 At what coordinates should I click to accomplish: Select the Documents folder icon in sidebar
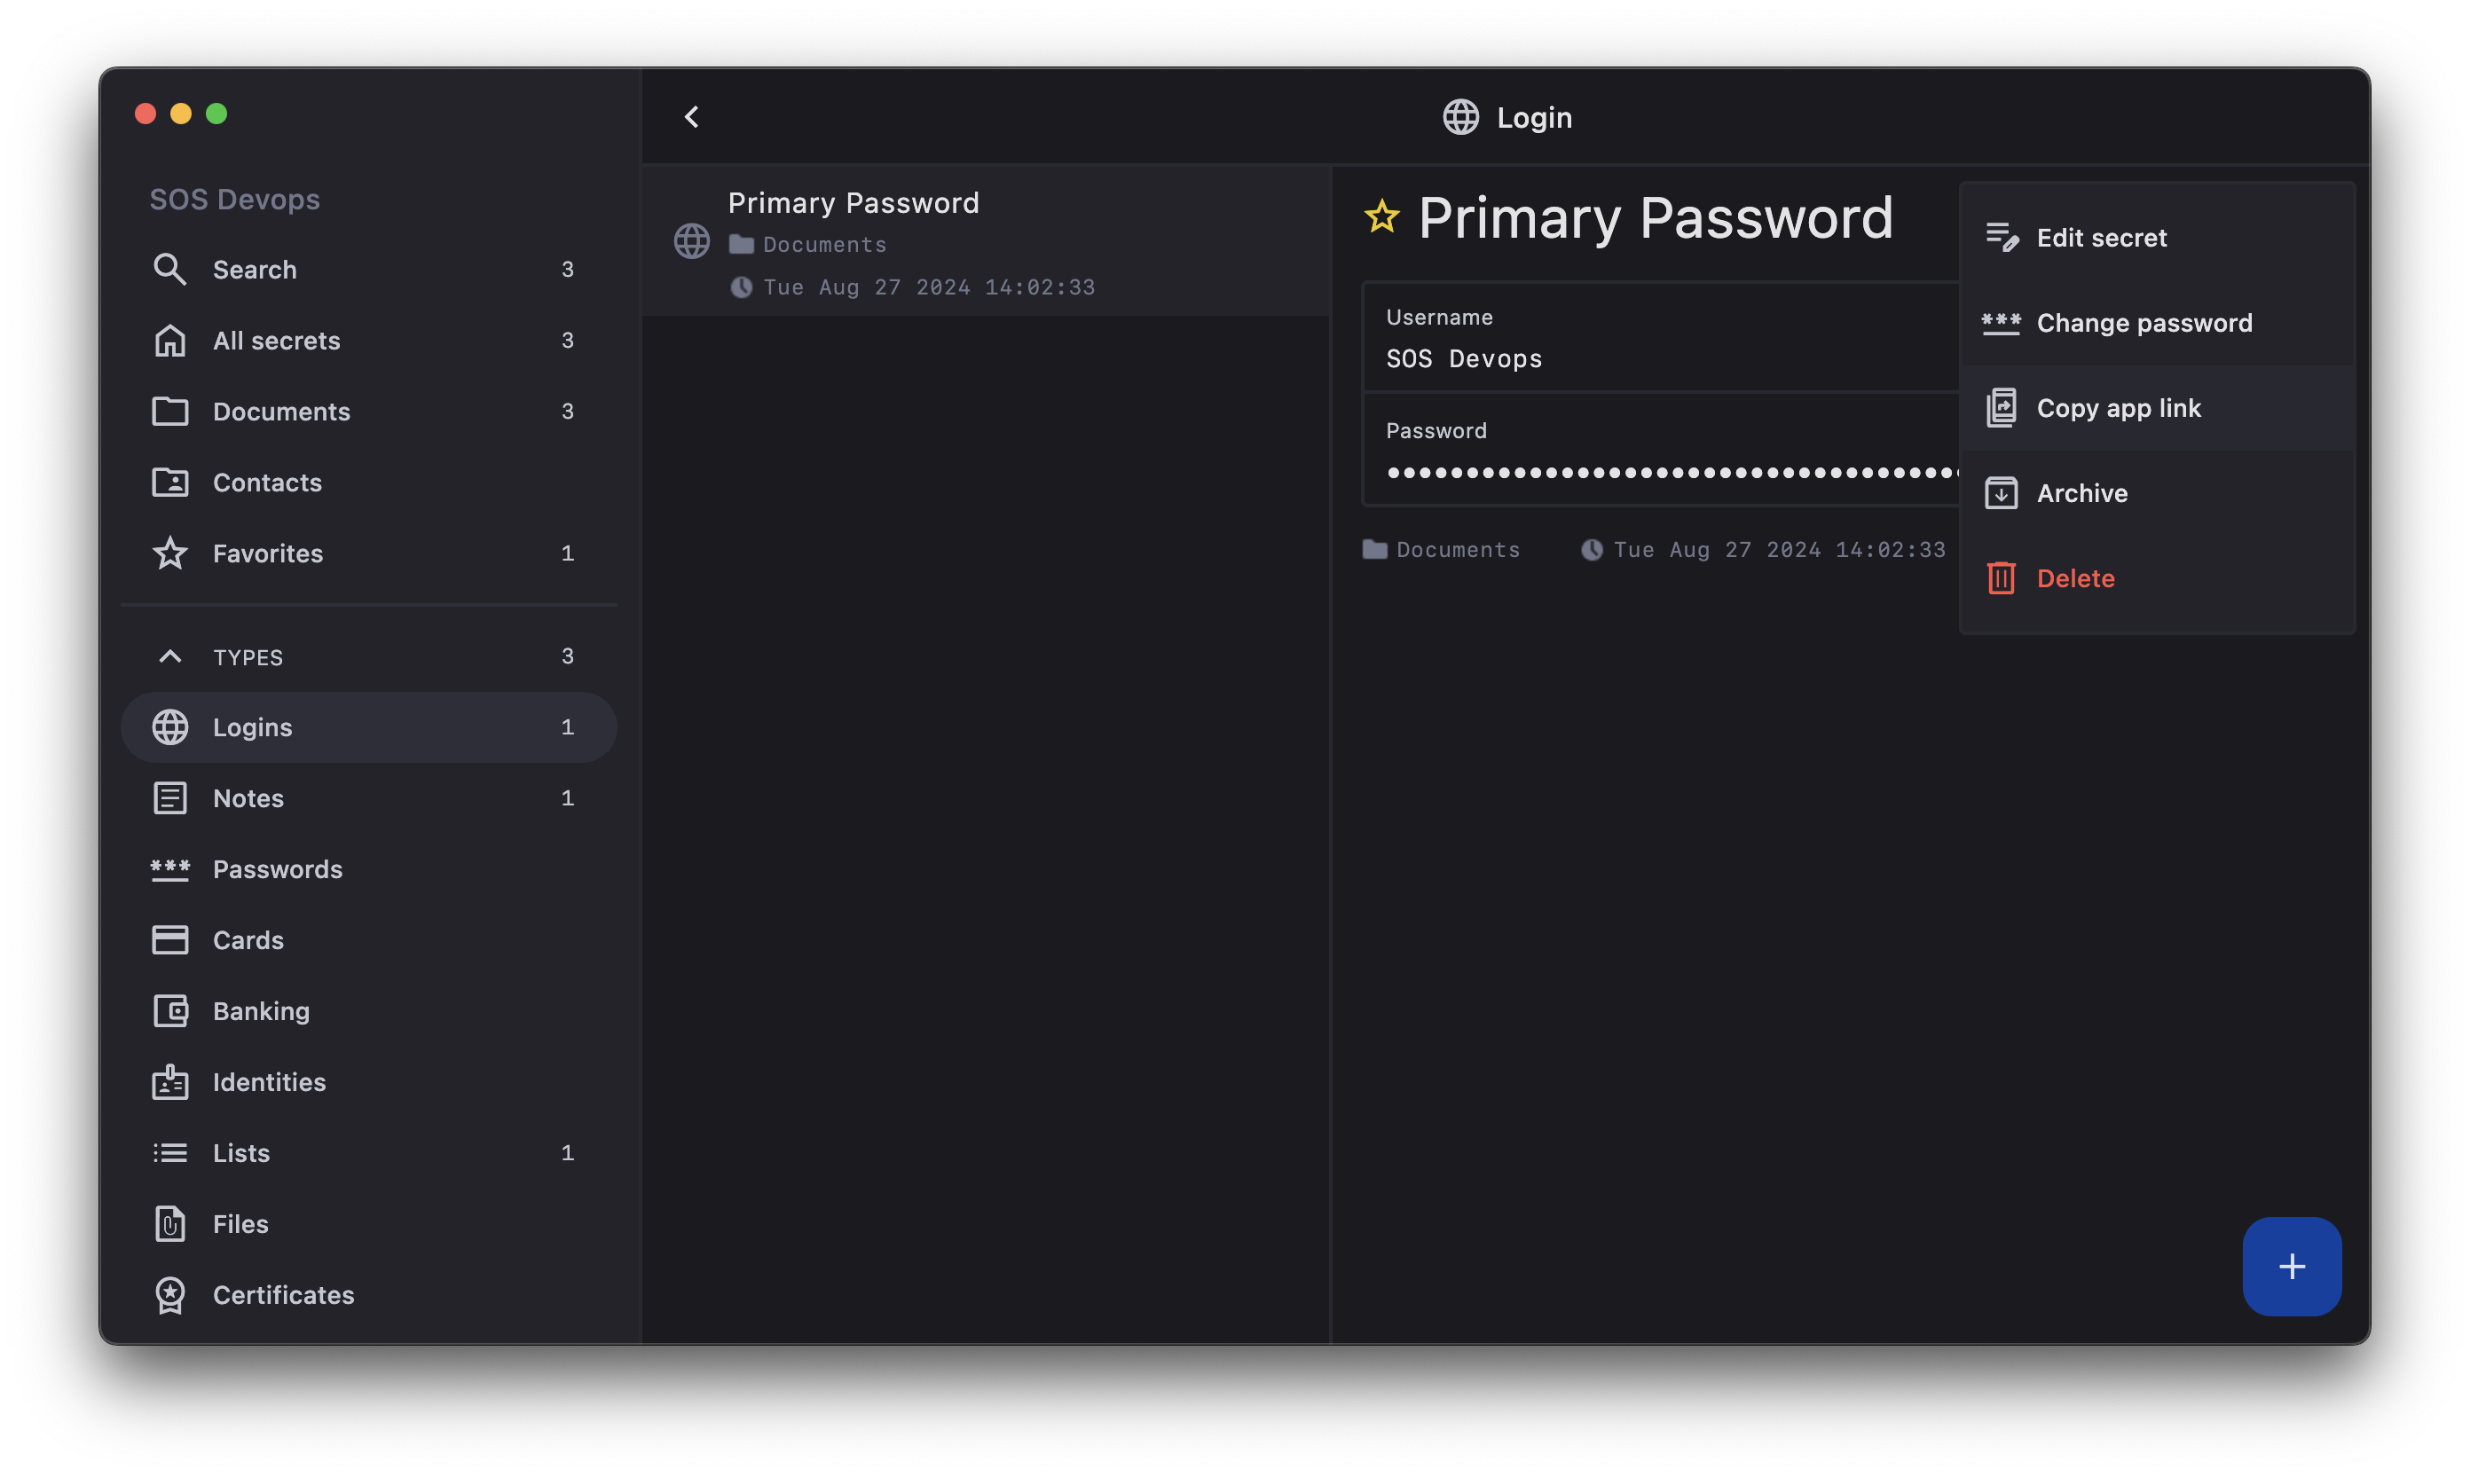tap(170, 412)
